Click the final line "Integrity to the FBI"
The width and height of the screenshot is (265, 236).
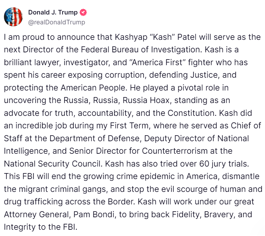click(x=40, y=227)
